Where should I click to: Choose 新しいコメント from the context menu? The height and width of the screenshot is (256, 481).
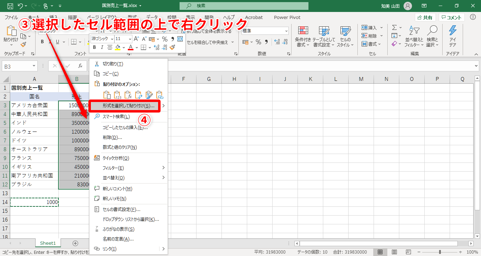(129, 189)
